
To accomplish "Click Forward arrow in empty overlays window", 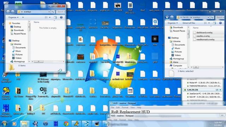I will point(13,12).
